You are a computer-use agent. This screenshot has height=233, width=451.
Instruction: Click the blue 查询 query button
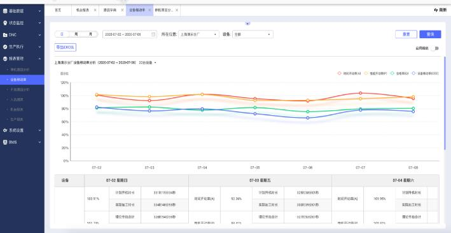click(430, 34)
